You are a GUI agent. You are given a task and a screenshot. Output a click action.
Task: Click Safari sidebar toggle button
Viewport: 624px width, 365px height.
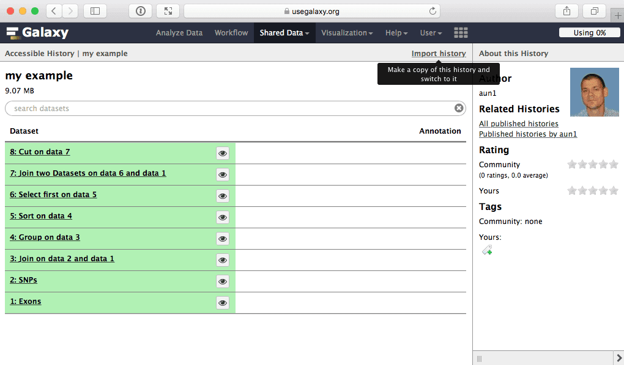point(95,11)
